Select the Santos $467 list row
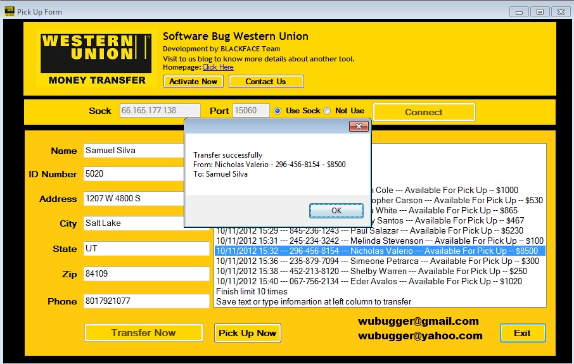The height and width of the screenshot is (364, 574). (x=458, y=220)
